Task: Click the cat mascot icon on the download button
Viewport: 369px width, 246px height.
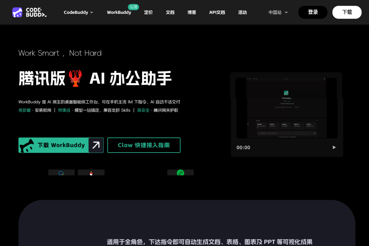Action: point(27,145)
